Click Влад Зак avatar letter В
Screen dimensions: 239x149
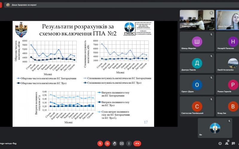point(233,106)
